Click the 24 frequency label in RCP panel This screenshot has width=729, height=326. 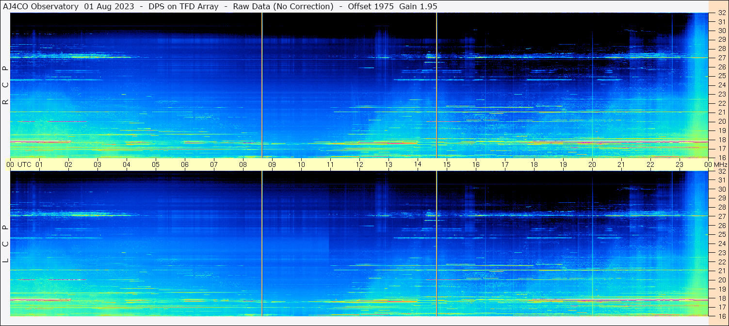click(721, 85)
